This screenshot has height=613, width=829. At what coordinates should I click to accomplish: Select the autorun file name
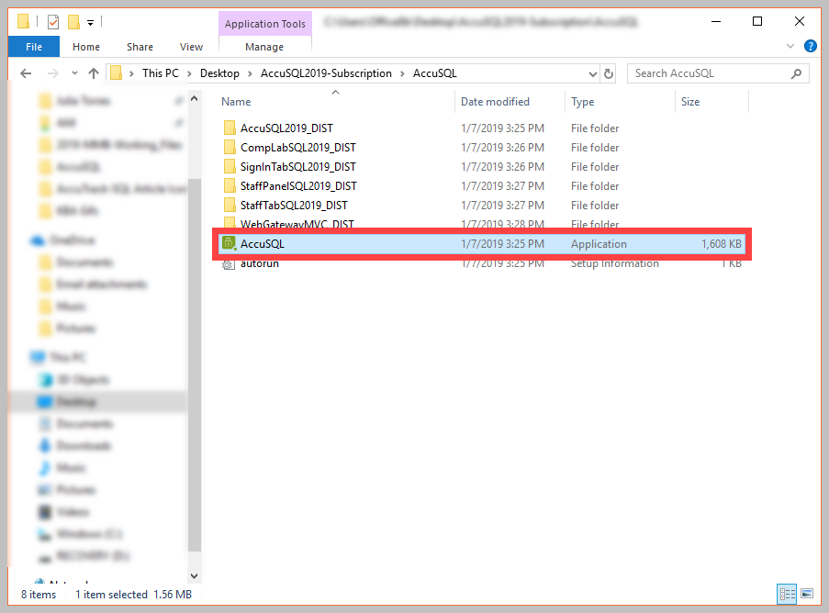[260, 264]
